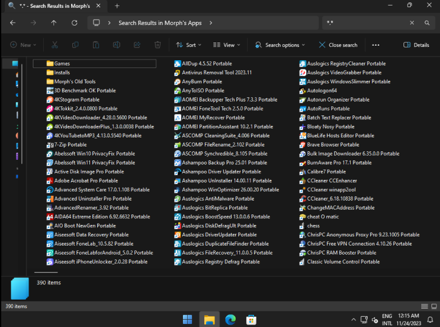Click the Rename icon in toolbar

[x=117, y=45]
